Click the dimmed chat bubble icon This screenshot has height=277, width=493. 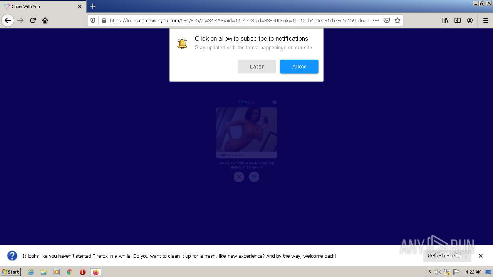(275, 102)
